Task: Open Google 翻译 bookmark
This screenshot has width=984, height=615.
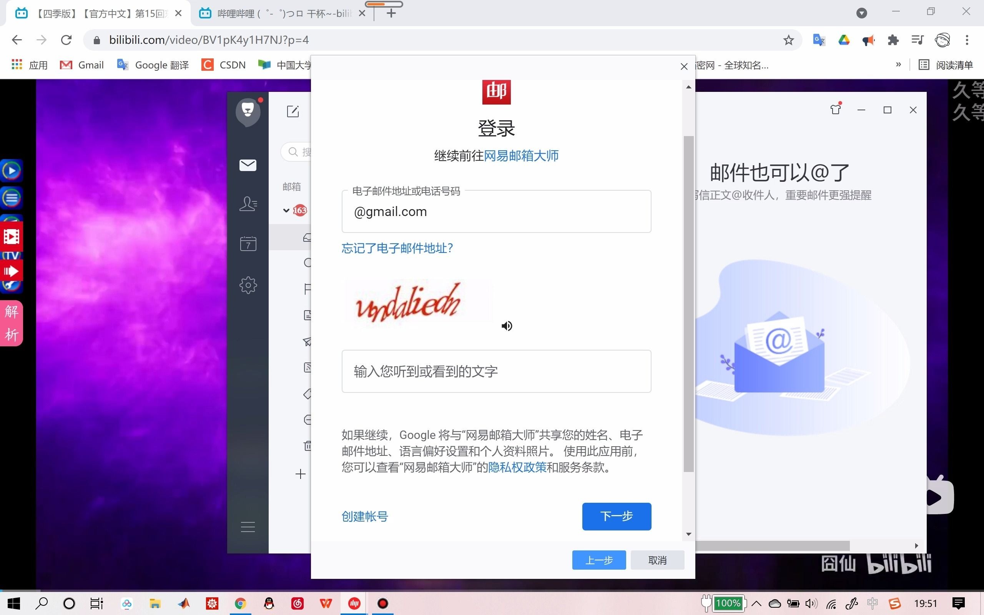Action: point(153,65)
